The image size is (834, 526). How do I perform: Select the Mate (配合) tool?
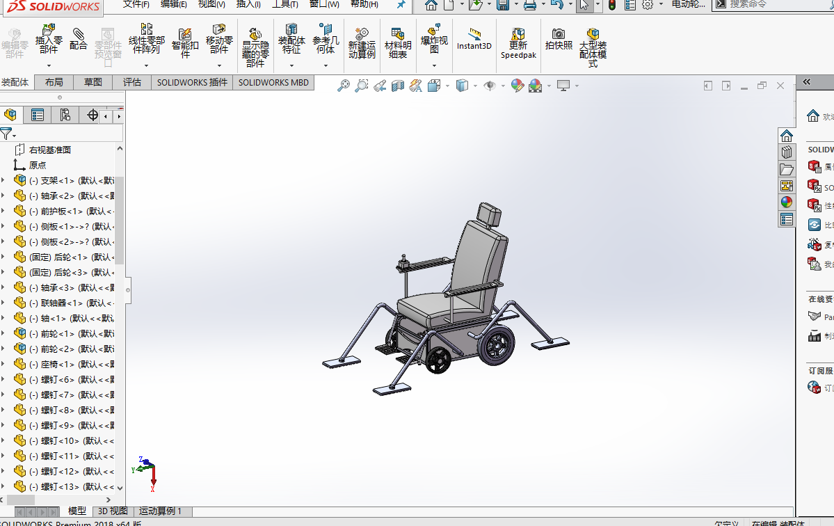point(78,38)
